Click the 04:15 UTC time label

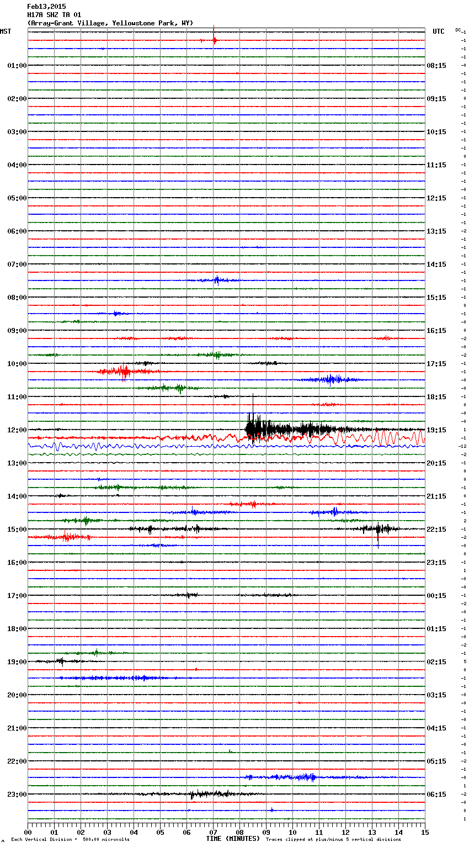[436, 728]
